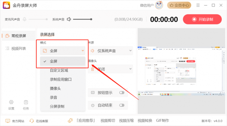The height and width of the screenshot is (126, 227).
Task: Click the 自动结束 timer icon
Action: pyautogui.click(x=93, y=105)
